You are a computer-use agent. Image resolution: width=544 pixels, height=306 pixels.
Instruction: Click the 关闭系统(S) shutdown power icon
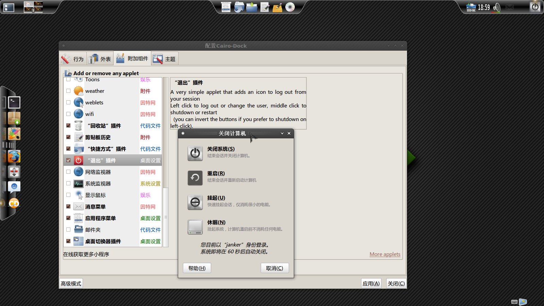coord(195,153)
